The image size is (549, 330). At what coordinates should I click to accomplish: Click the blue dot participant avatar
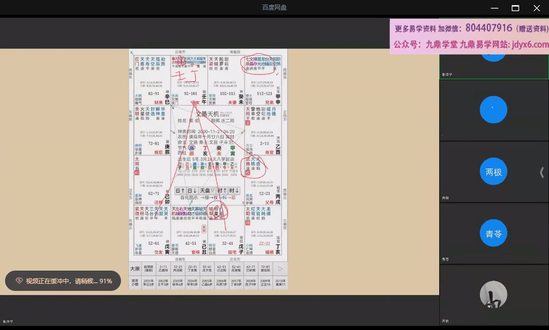coord(493,110)
